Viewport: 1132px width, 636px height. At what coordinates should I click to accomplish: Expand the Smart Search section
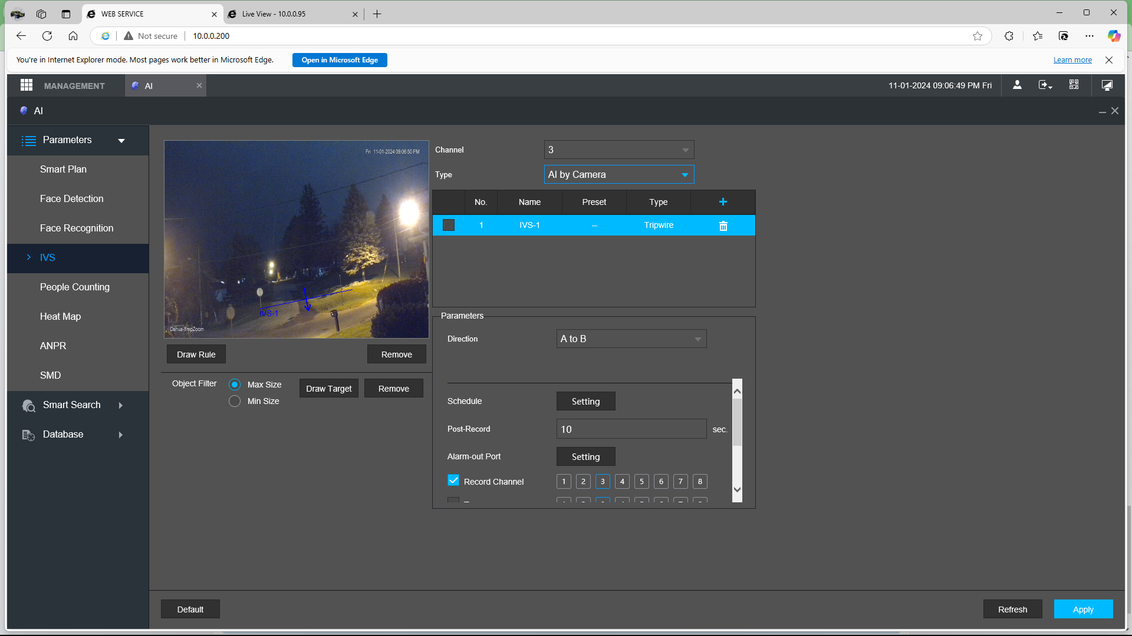tap(121, 405)
